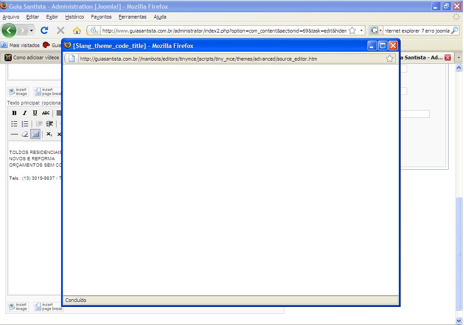The width and height of the screenshot is (464, 325).
Task: Expand the main address bar history dropdown
Action: pos(361,30)
